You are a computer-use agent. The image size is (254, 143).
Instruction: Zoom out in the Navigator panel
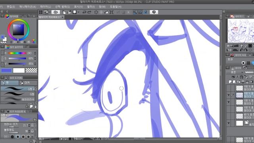(242, 46)
